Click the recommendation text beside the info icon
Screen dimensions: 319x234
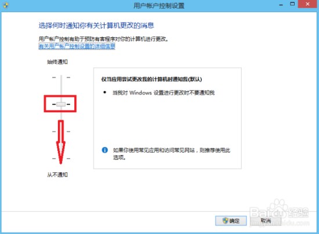click(172, 154)
